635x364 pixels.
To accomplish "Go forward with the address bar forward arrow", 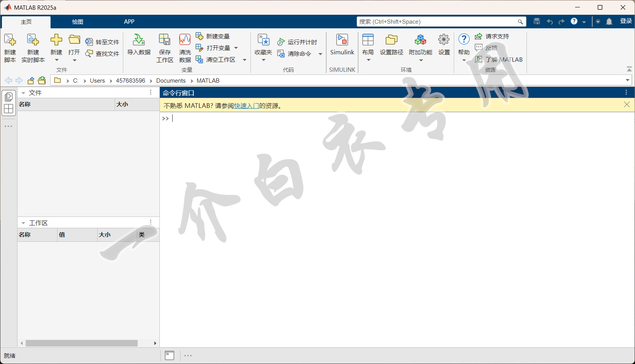I will (19, 80).
